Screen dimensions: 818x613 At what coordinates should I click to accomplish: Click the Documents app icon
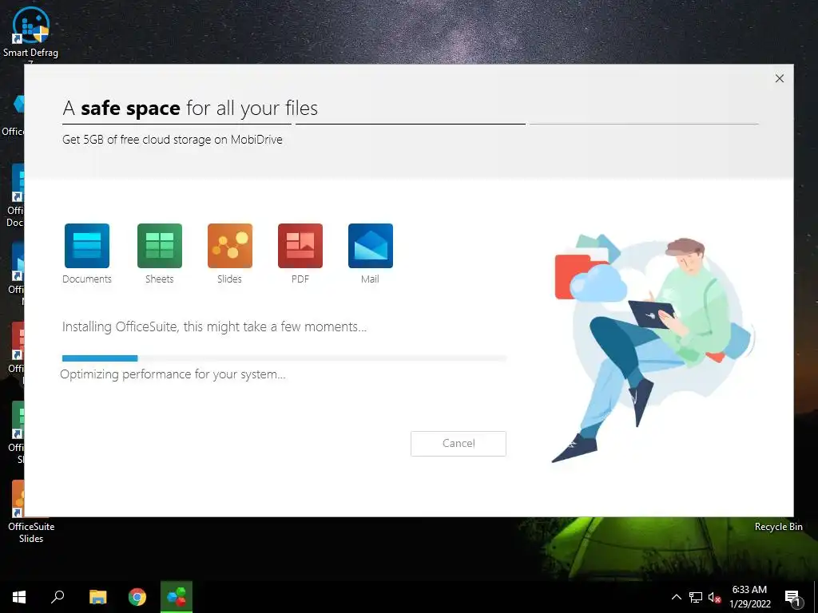(86, 246)
